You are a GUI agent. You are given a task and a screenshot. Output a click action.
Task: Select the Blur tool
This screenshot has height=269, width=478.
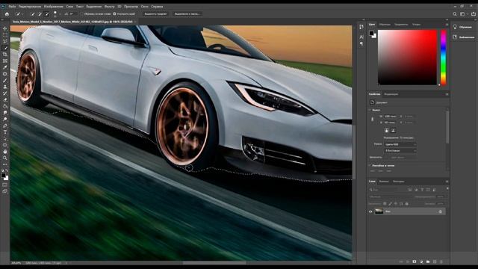(5, 113)
